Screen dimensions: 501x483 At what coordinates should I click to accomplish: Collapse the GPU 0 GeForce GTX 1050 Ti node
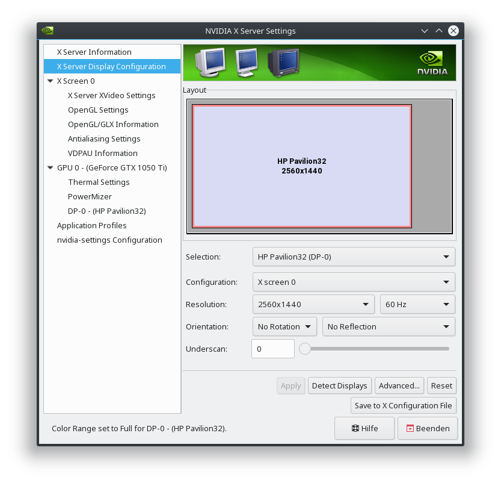pos(50,167)
